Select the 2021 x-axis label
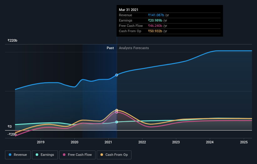This screenshot has height=164, width=257. coord(108,142)
